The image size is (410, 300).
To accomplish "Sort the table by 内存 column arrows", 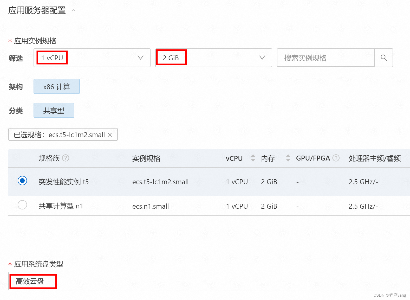I will (x=288, y=158).
